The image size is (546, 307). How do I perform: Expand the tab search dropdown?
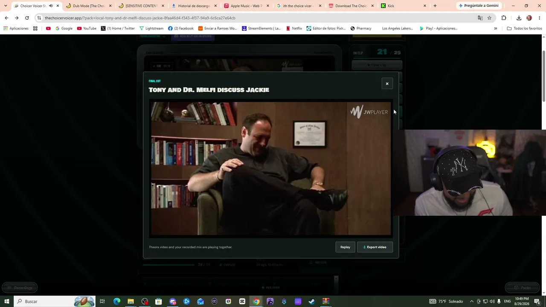point(5,6)
